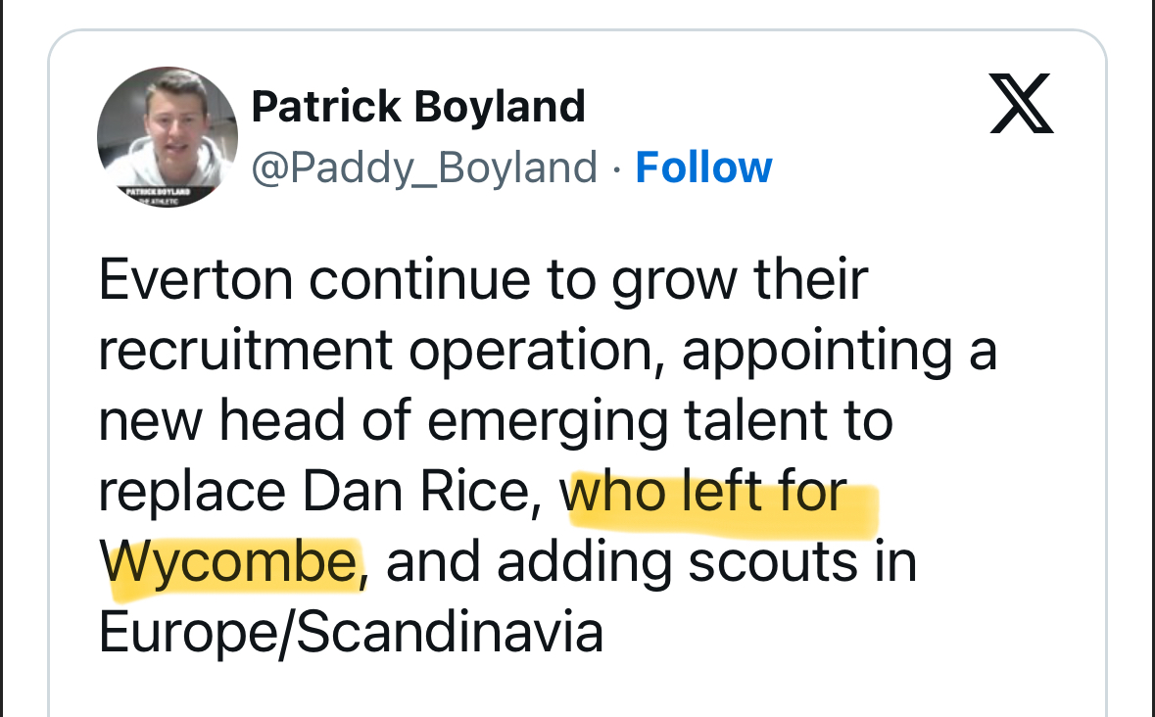Click the X logo icon

pos(1021,104)
